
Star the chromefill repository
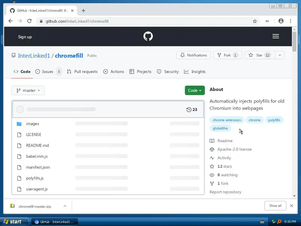coord(260,55)
